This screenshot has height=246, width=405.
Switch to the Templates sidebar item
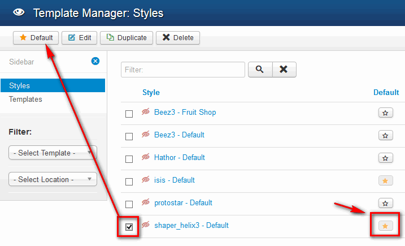[x=25, y=100]
